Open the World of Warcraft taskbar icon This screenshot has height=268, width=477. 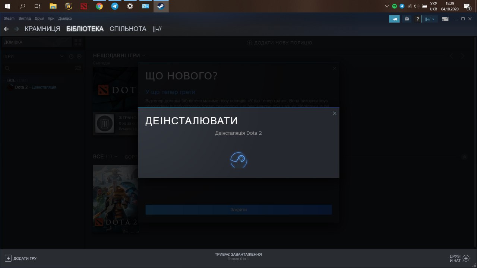[x=68, y=6]
